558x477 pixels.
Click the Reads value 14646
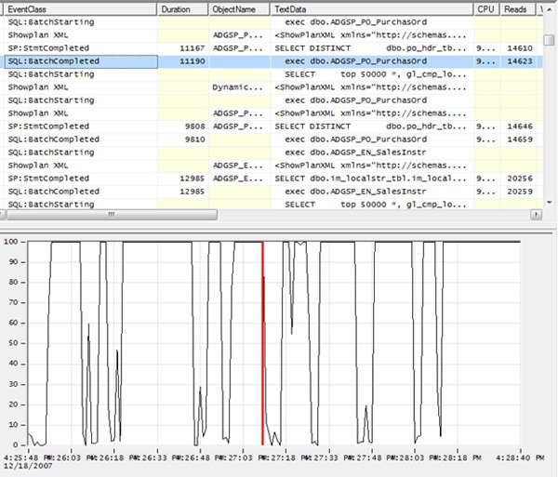[520, 126]
